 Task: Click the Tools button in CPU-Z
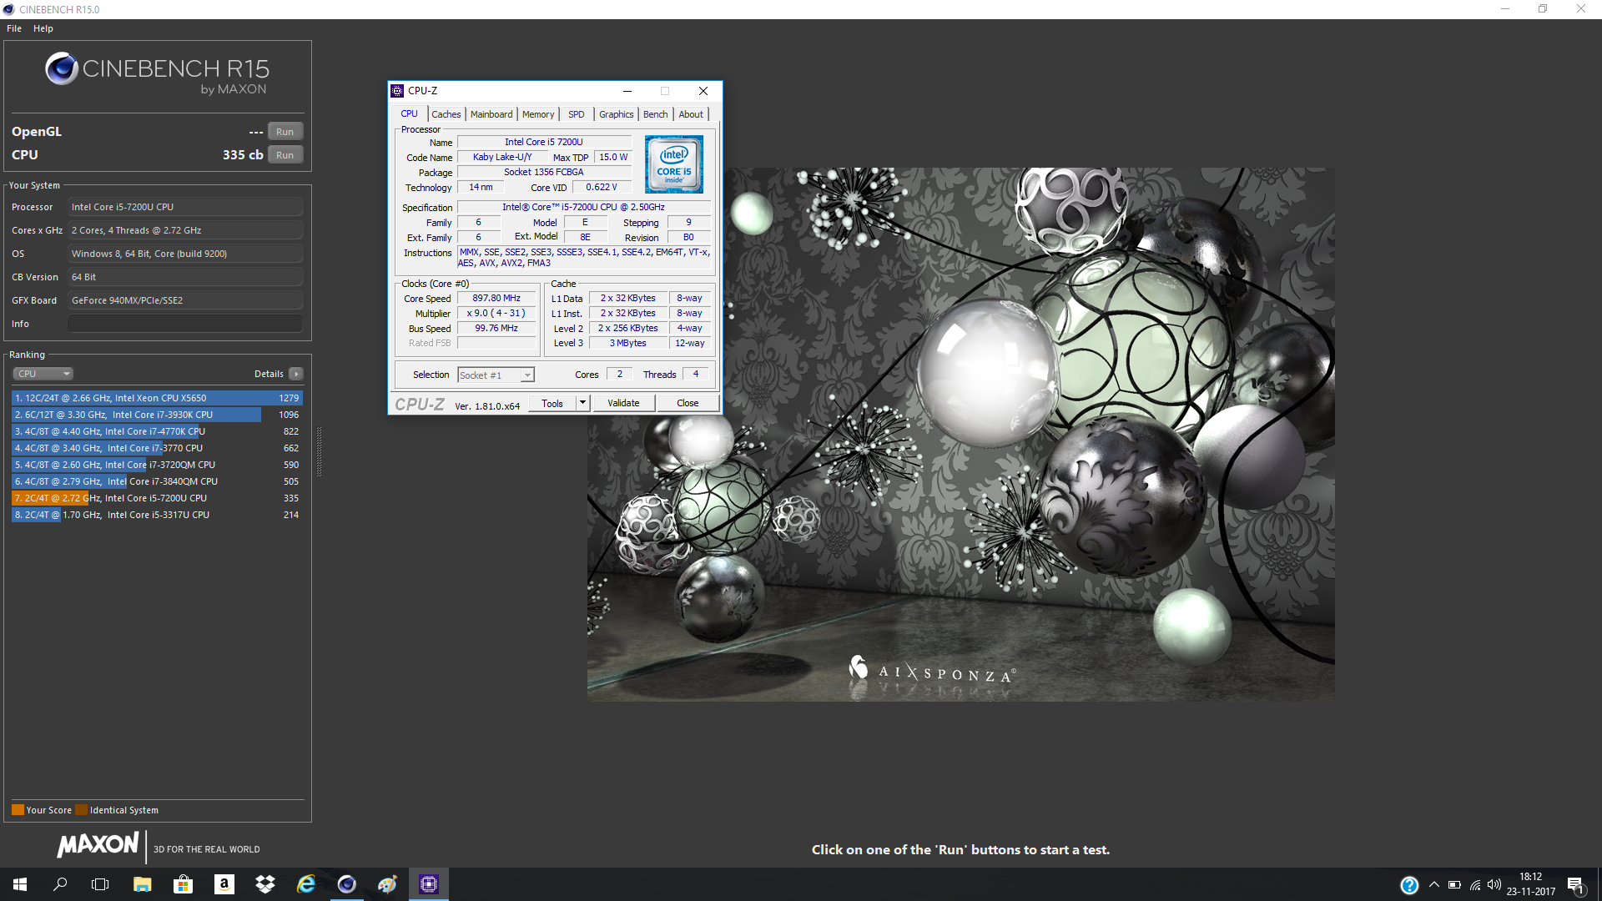tap(552, 404)
